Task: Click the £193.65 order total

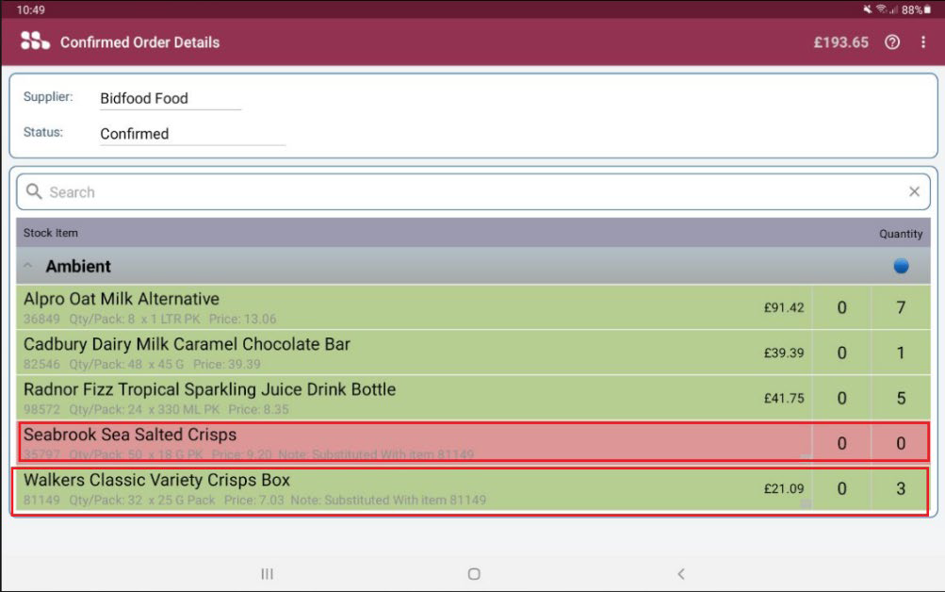Action: click(x=841, y=42)
